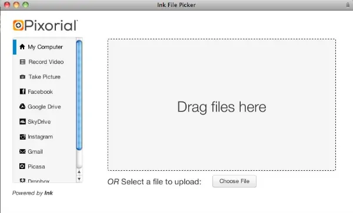Click the Picasa icon in sidebar
The image size is (353, 213).
coord(22,166)
